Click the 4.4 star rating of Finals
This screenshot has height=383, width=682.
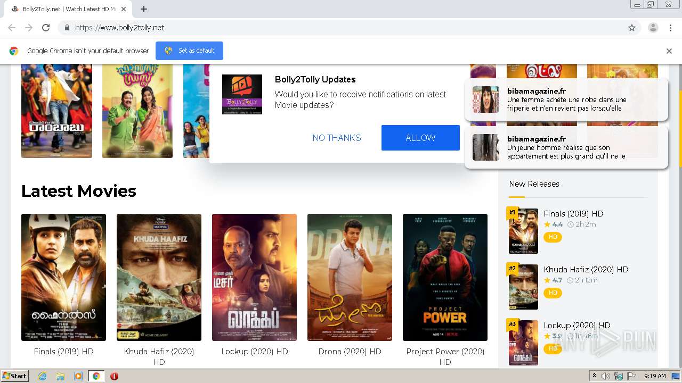pyautogui.click(x=553, y=224)
